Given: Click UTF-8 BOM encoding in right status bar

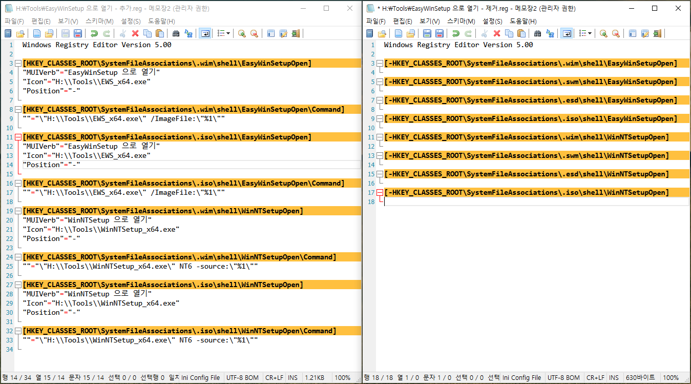Looking at the screenshot, I should click(x=564, y=378).
